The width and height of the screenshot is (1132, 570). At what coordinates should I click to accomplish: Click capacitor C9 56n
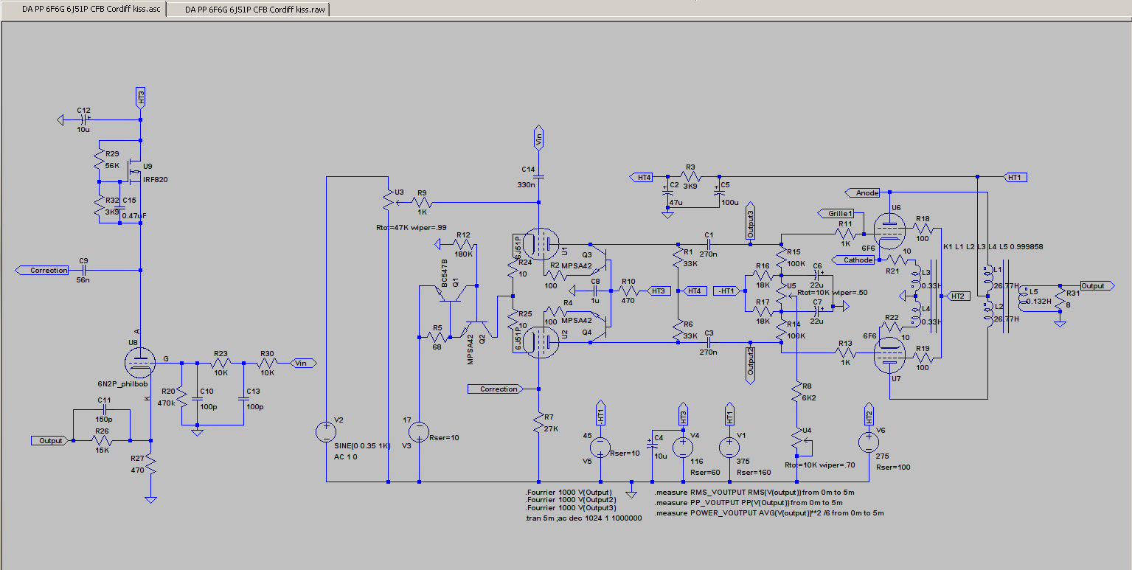pyautogui.click(x=83, y=270)
